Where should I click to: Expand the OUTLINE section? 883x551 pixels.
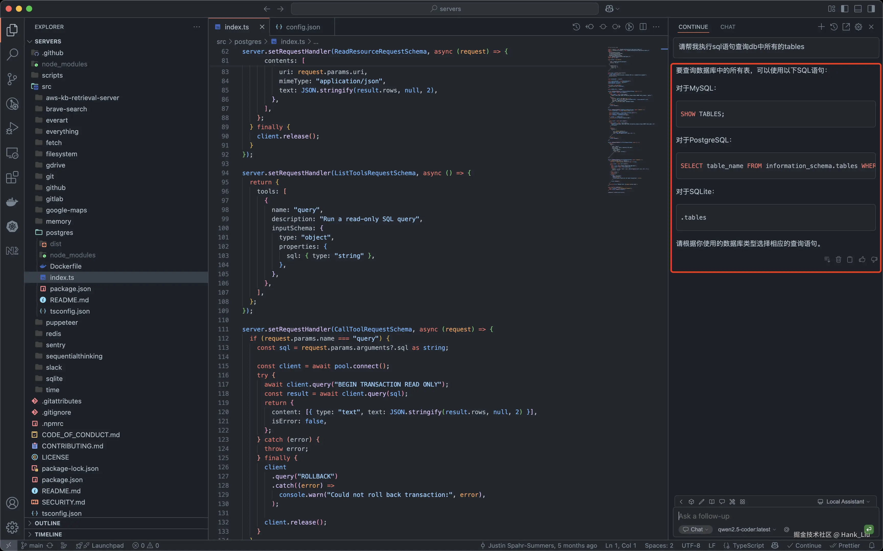(x=47, y=523)
